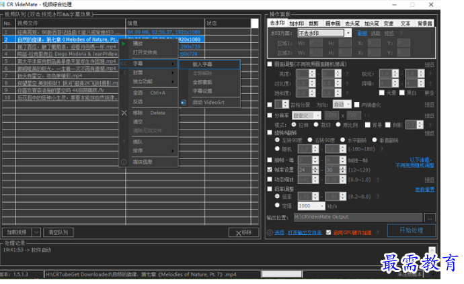Click the browse '...' button for output path

(429, 218)
